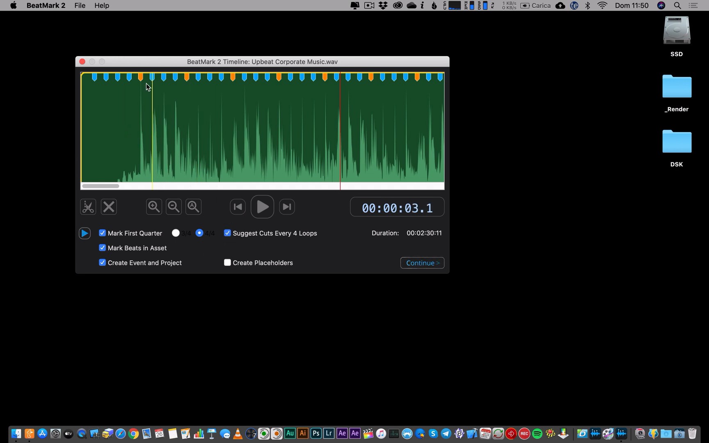Screen dimensions: 709x443
Task: Zoom in on the timeline waveform
Action: [x=154, y=207]
